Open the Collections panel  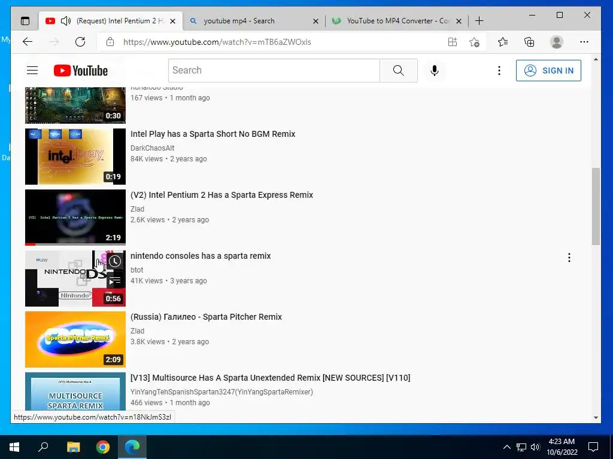(529, 42)
